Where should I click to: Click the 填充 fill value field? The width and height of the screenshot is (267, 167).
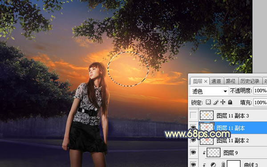click(x=260, y=102)
